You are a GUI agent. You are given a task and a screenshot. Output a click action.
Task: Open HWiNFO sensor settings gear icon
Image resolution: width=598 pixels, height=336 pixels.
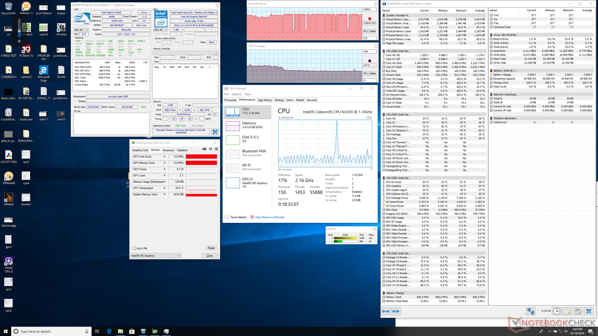click(x=578, y=311)
